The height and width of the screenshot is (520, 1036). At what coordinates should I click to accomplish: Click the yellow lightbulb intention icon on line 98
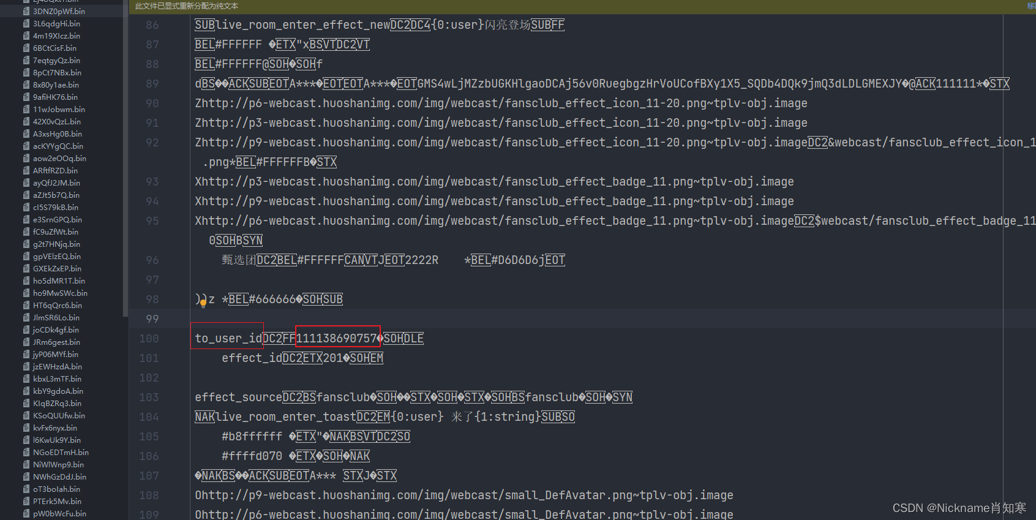(203, 303)
